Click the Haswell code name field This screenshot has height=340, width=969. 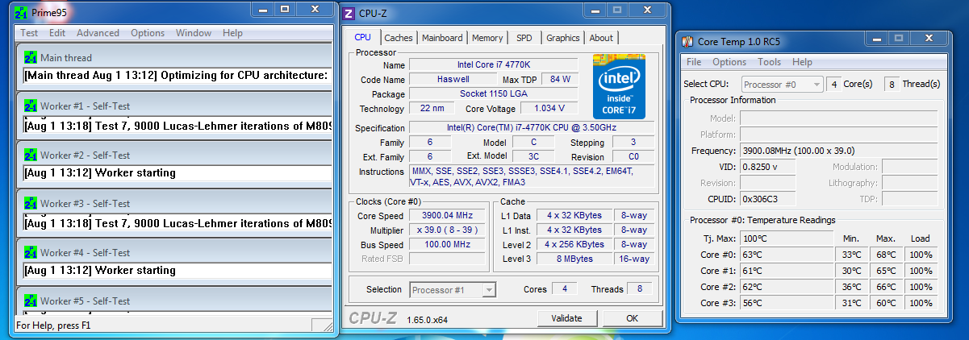pos(451,79)
